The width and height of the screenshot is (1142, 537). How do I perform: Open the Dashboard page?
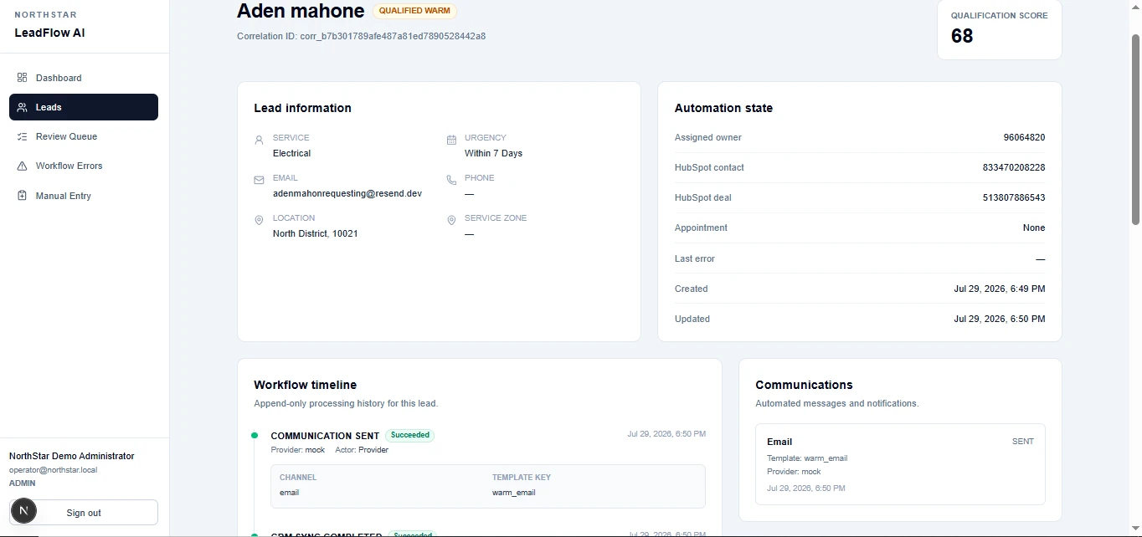(x=84, y=78)
